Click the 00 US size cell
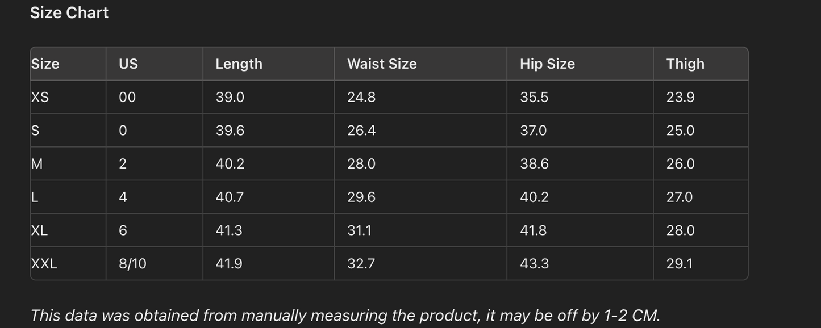The height and width of the screenshot is (328, 821). [x=127, y=97]
